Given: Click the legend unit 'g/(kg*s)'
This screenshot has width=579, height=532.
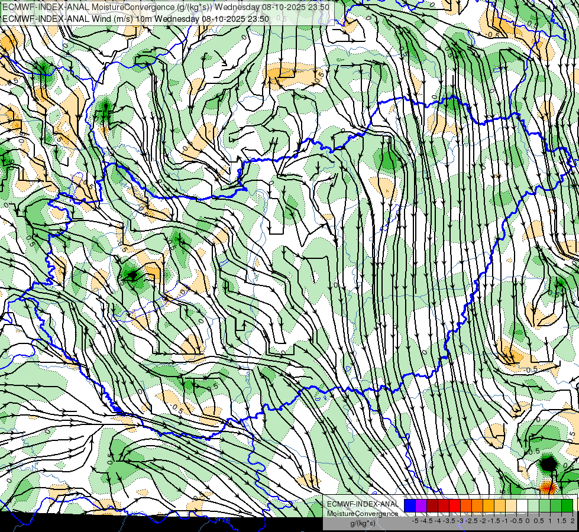Looking at the screenshot, I should tap(363, 523).
